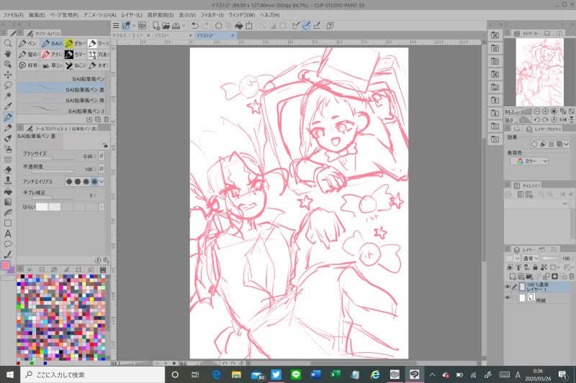Expand the アンチエイリアス dropdown arrow
This screenshot has width=576, height=383.
coord(102,181)
